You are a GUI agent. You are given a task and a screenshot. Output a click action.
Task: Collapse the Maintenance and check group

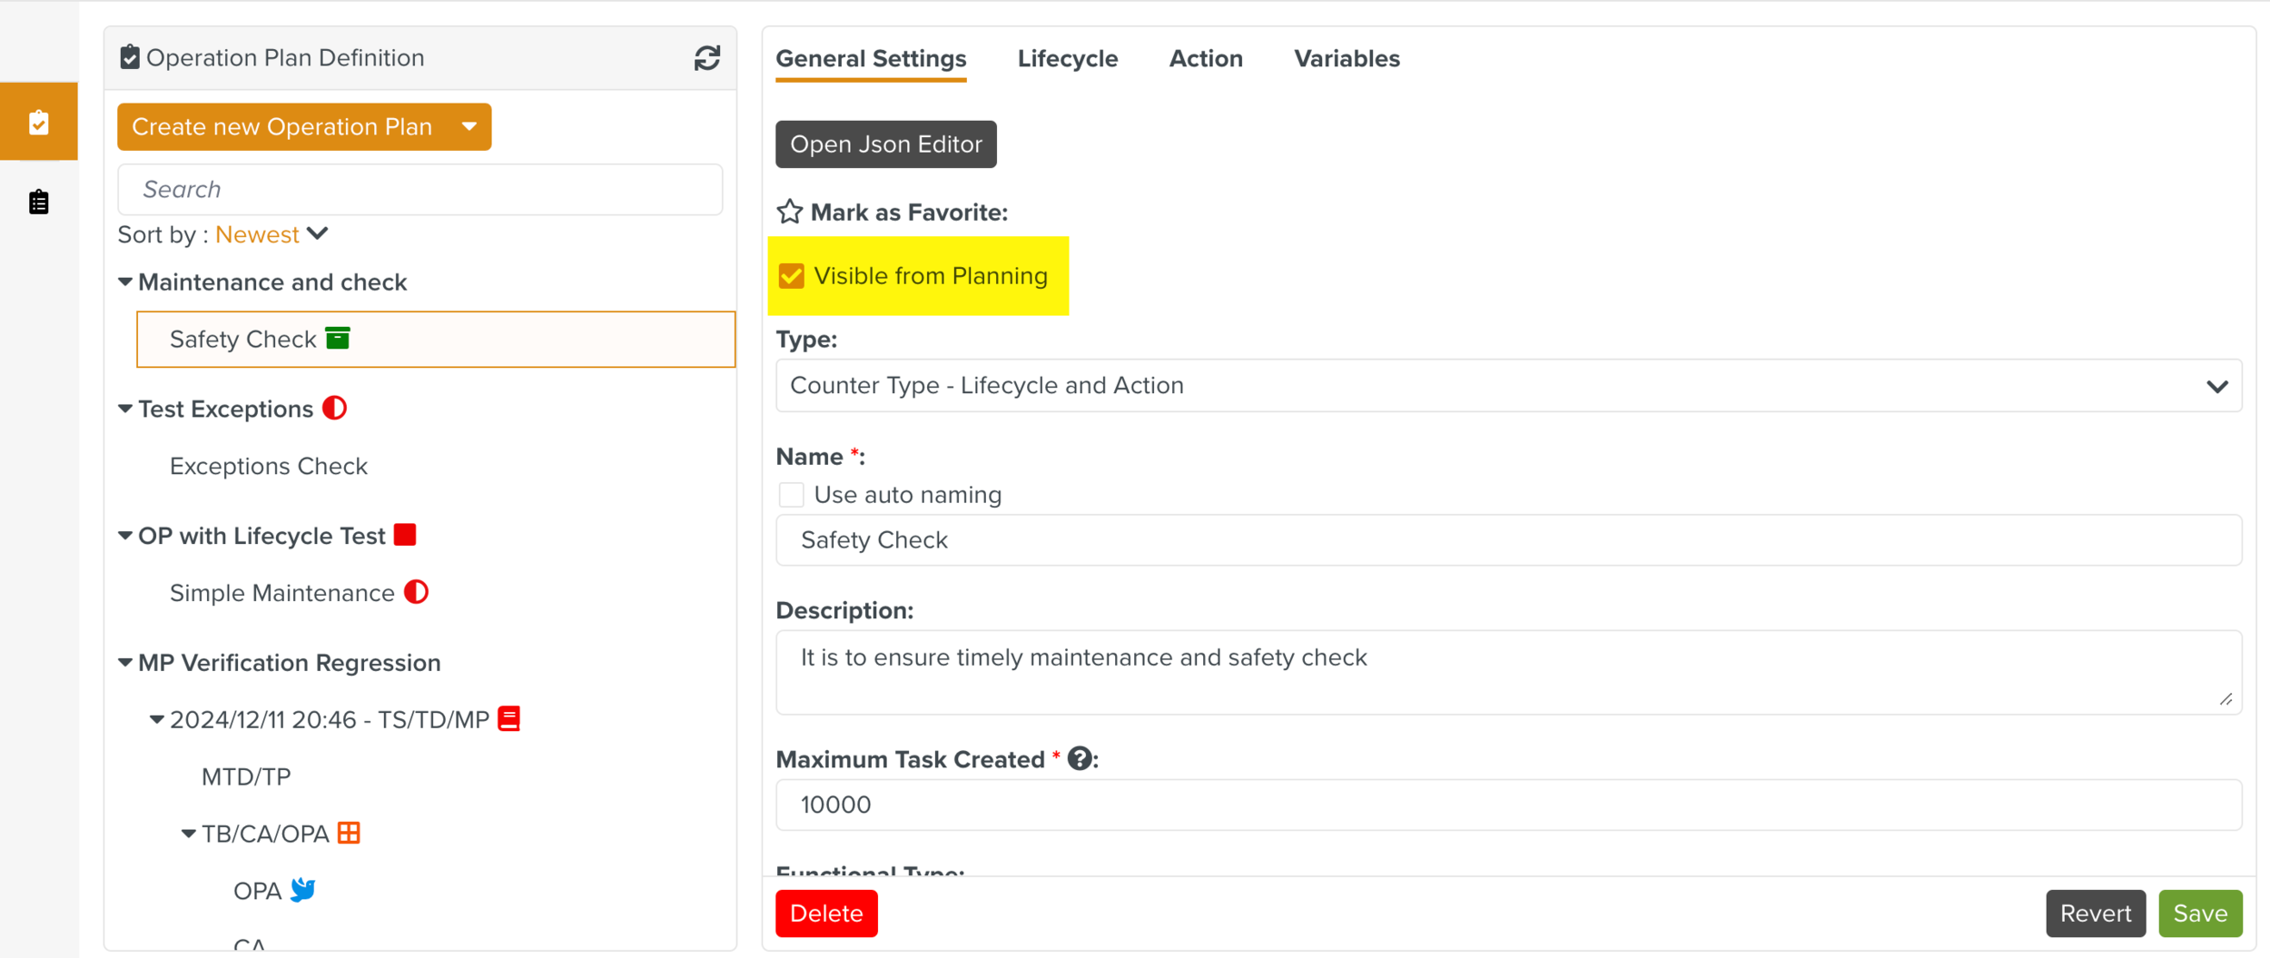(125, 282)
